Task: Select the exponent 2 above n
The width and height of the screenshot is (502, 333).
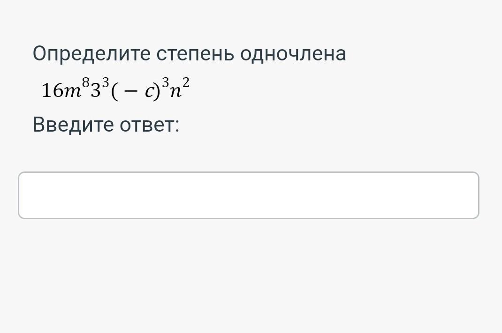Action: (x=186, y=83)
